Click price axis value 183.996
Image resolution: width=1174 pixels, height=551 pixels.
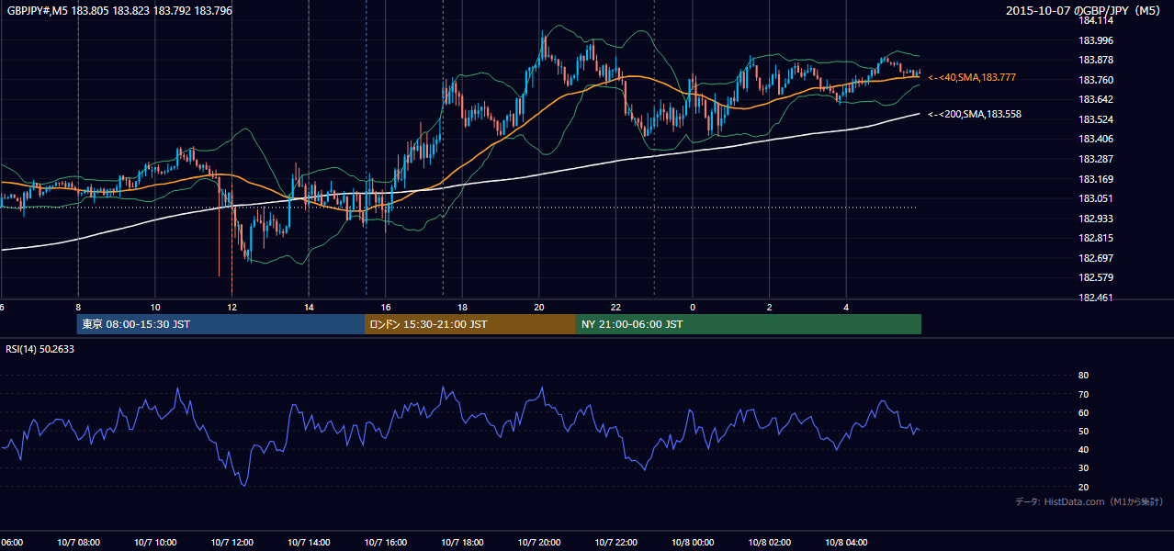click(x=1095, y=40)
